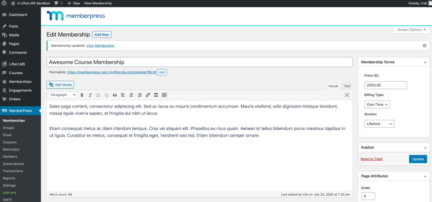Align text left
This screenshot has height=202, width=432.
(123, 95)
